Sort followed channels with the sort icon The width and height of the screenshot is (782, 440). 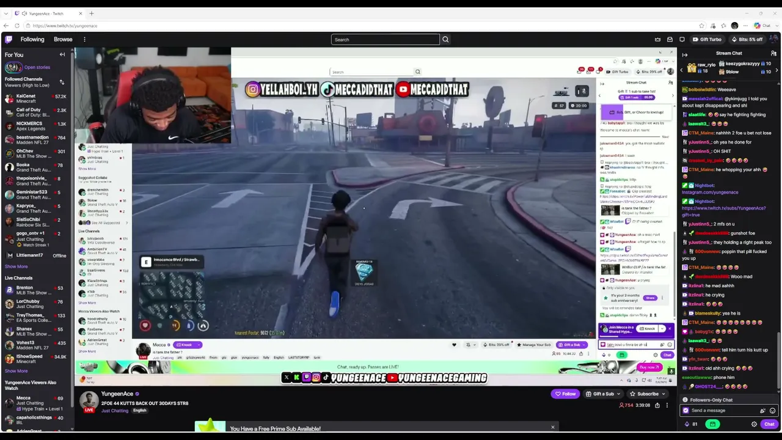[62, 82]
